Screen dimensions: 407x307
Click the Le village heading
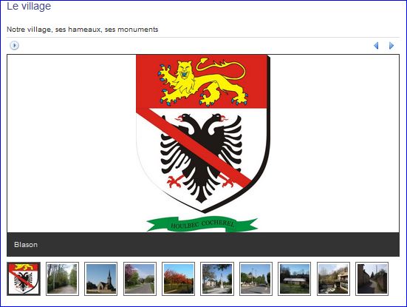click(29, 6)
